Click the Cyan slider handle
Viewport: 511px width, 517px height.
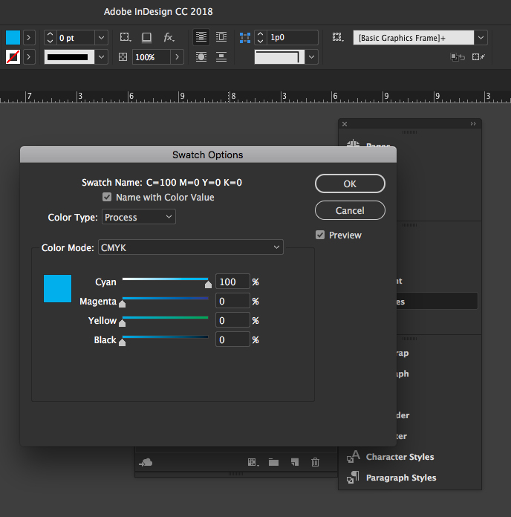tap(208, 284)
